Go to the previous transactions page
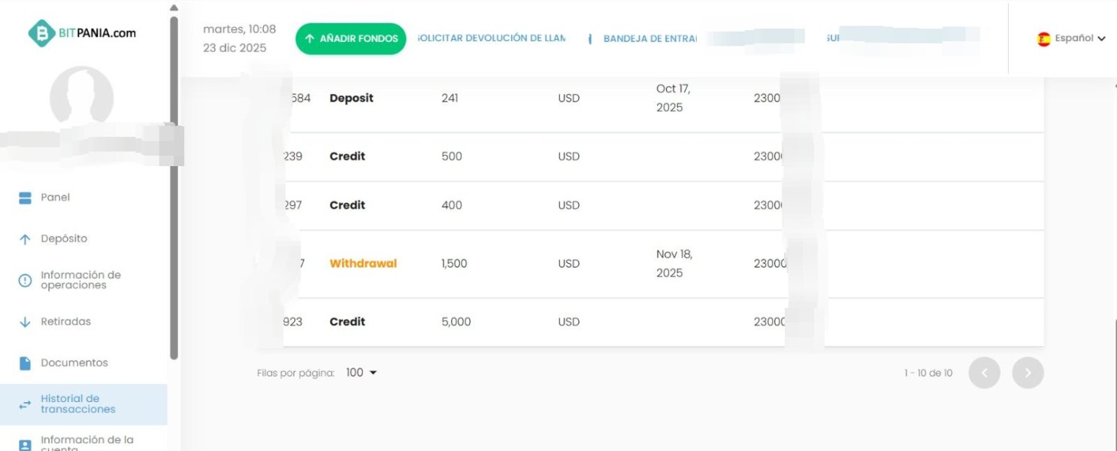Screen dimensions: 1117x451 tap(984, 373)
